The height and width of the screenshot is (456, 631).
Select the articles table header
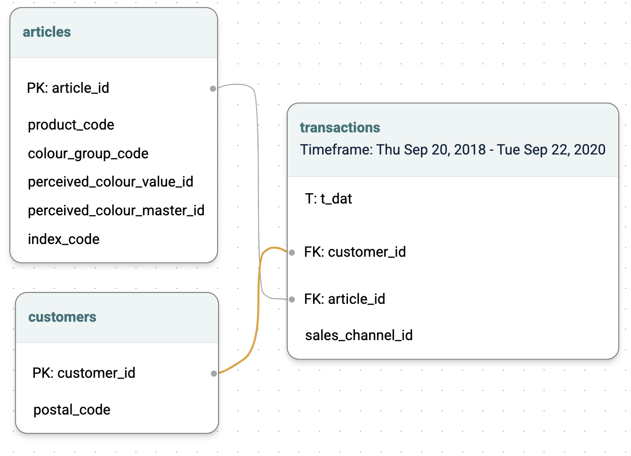pos(113,33)
